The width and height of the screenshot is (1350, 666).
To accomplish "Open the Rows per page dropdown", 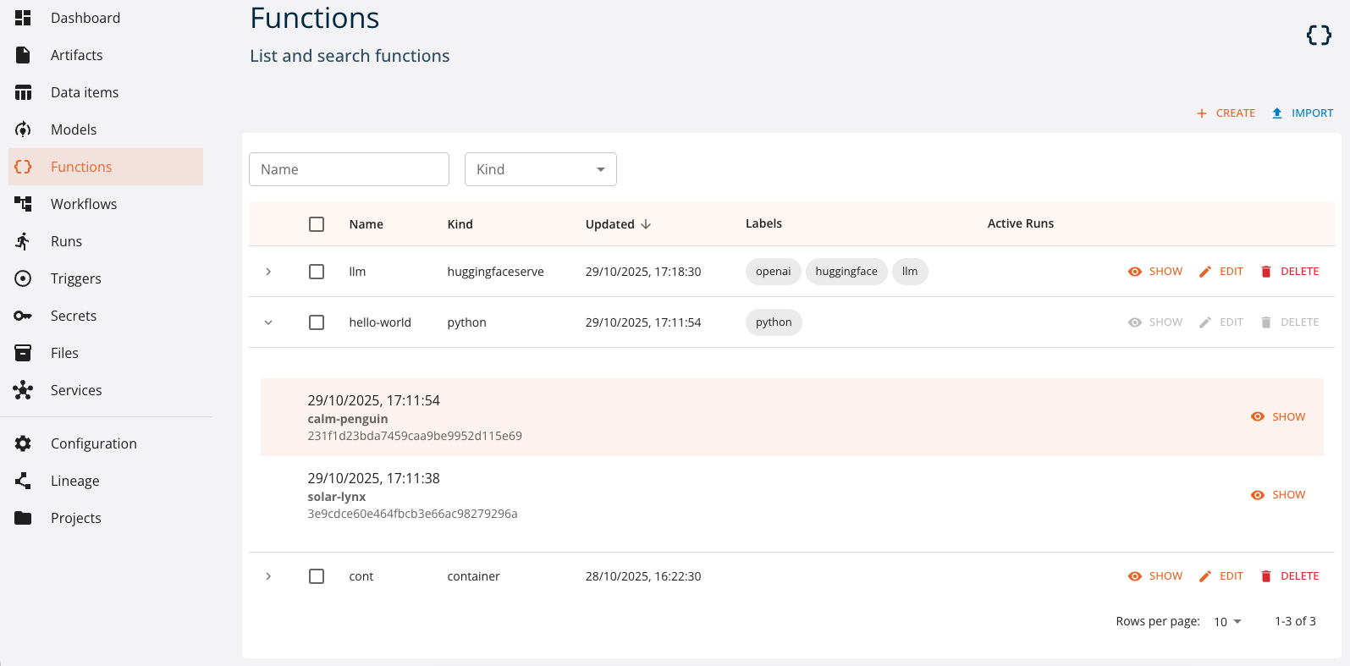I will click(x=1227, y=622).
